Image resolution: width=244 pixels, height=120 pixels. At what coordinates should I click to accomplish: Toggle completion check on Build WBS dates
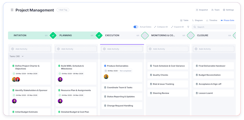(x=60, y=74)
